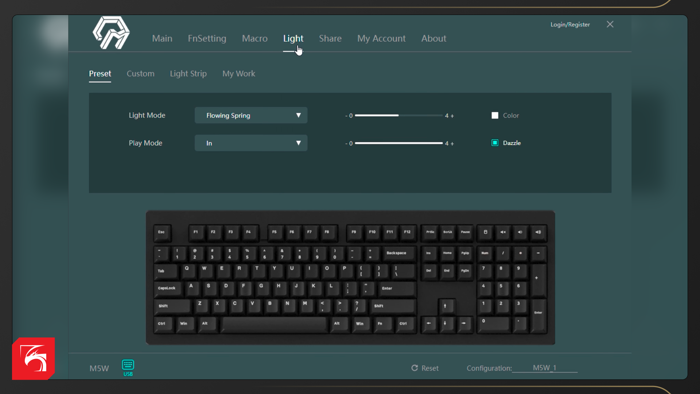Close the keyboard software window
This screenshot has width=700, height=394.
pyautogui.click(x=610, y=24)
